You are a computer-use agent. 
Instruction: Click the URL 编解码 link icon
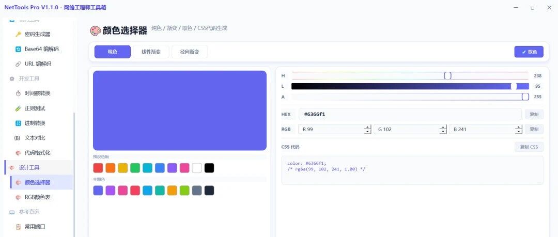[18, 64]
